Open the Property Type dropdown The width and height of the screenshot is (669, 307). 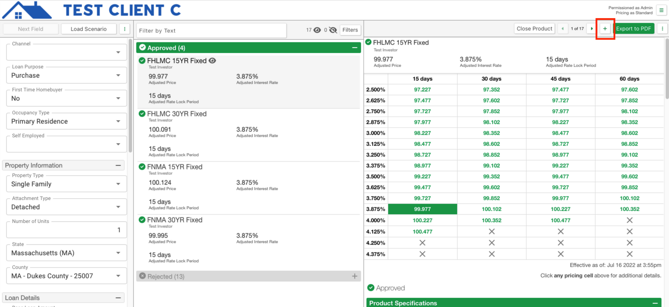(x=67, y=184)
